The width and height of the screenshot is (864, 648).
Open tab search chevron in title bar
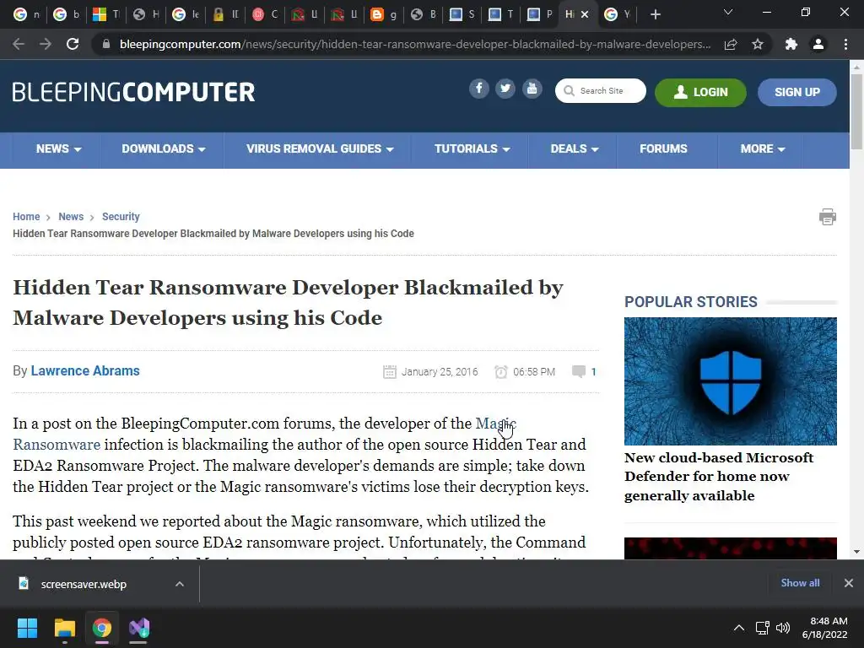(x=728, y=12)
